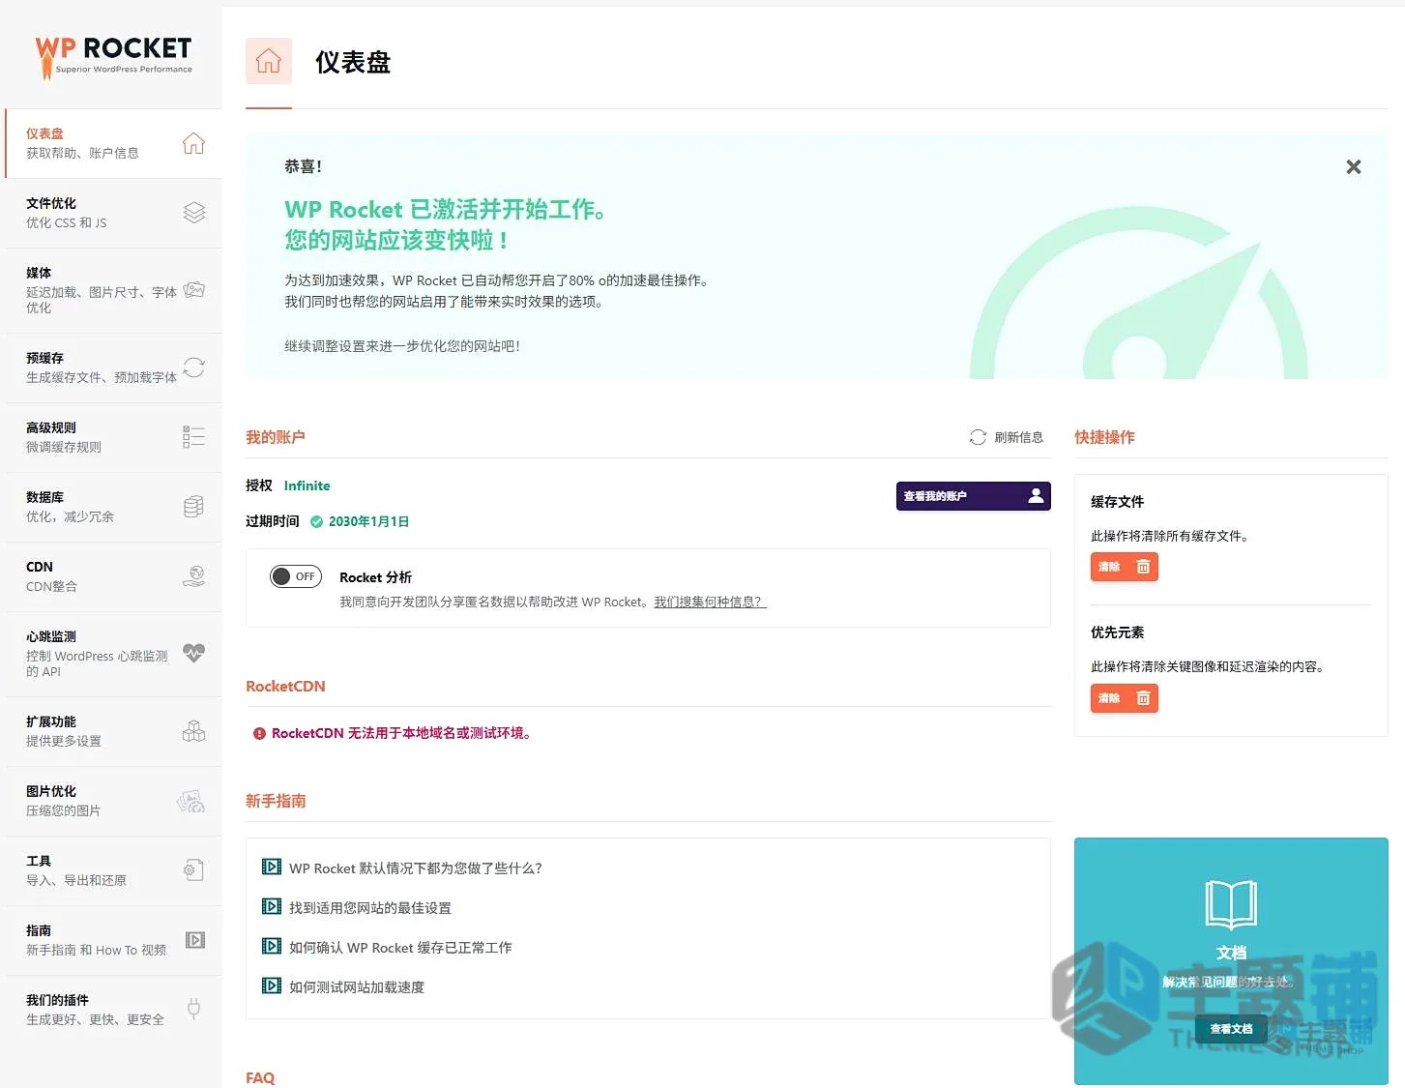
Task: Click the list icon for 高级规则
Action: pyautogui.click(x=193, y=437)
